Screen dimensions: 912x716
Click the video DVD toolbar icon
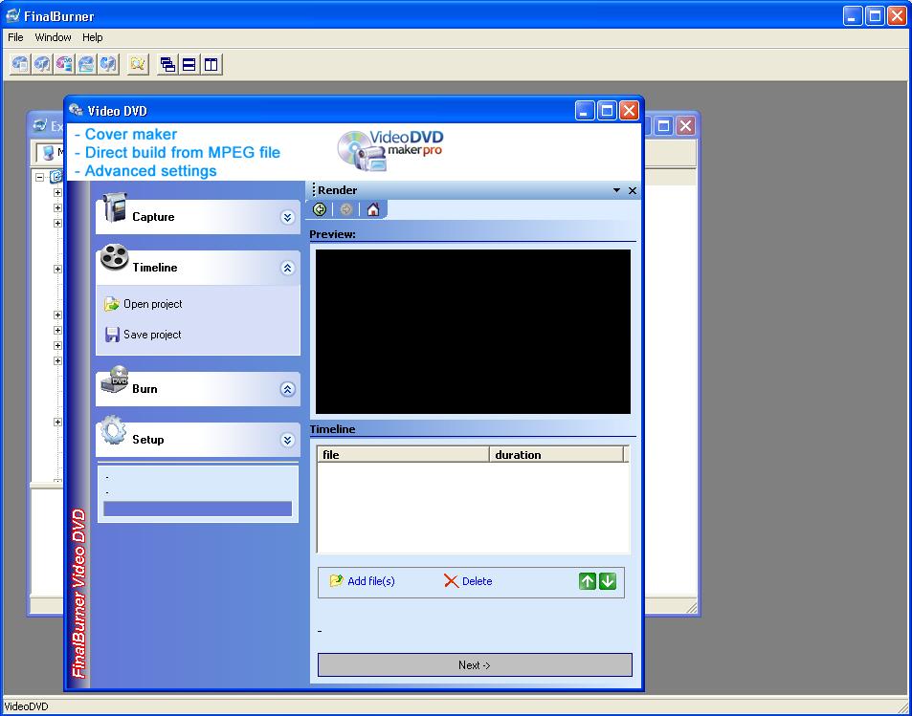tap(64, 64)
